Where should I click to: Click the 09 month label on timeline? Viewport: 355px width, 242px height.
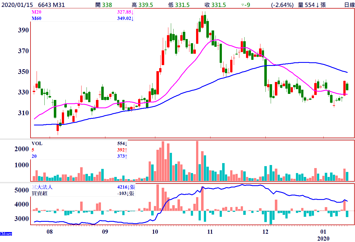105,231
